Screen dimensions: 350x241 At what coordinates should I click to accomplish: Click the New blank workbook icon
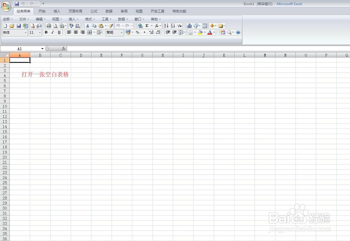(5, 26)
